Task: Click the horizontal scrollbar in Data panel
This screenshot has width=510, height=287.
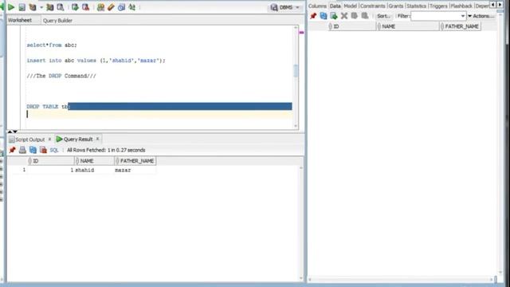Action: click(x=402, y=279)
